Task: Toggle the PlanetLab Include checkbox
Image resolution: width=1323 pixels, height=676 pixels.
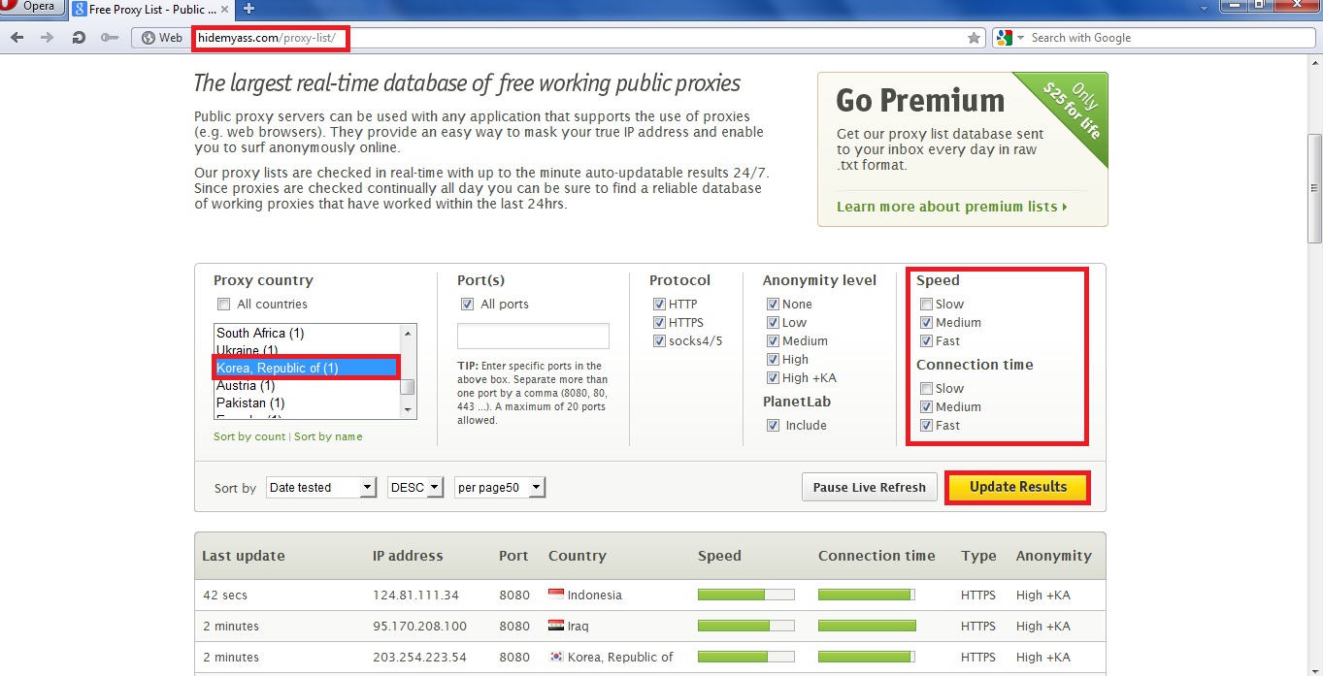Action: pos(774,426)
